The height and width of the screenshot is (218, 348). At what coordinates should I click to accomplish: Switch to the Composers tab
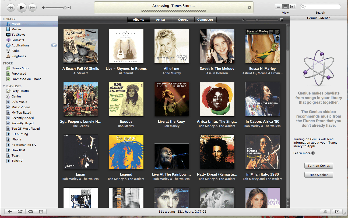coord(205,20)
